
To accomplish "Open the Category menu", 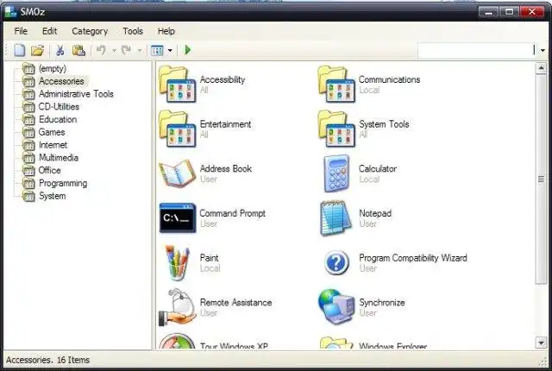I will [90, 31].
